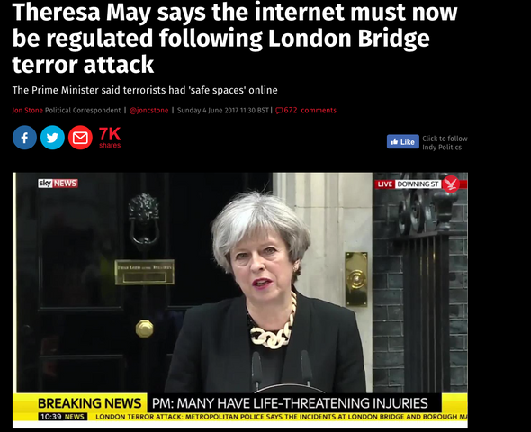The width and height of the screenshot is (531, 432).
Task: Share article by email envelope icon
Action: click(80, 138)
